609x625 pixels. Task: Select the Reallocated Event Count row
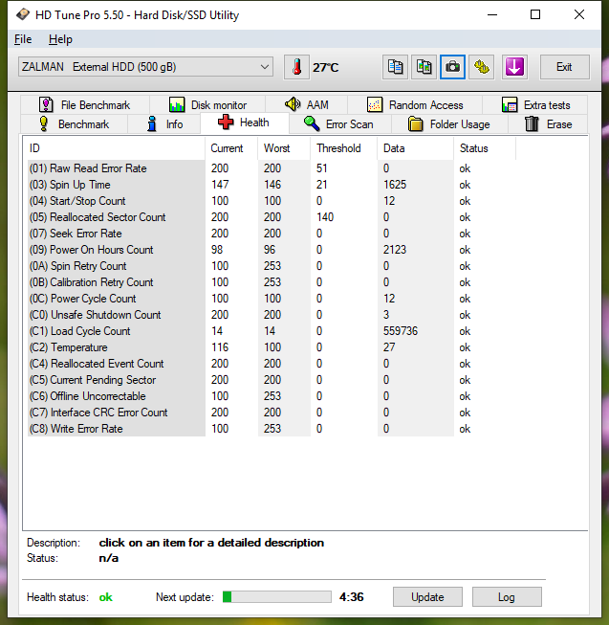point(272,364)
